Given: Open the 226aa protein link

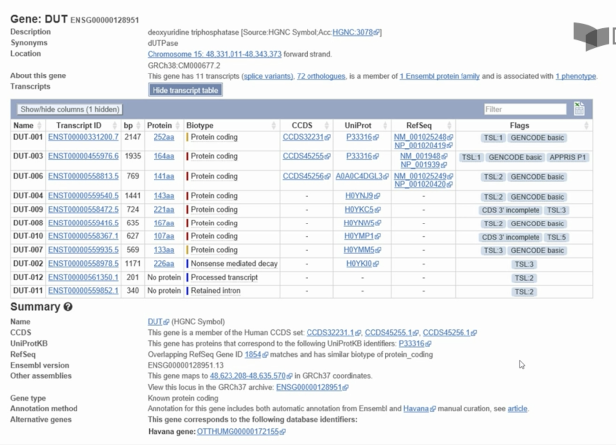Looking at the screenshot, I should tap(164, 264).
